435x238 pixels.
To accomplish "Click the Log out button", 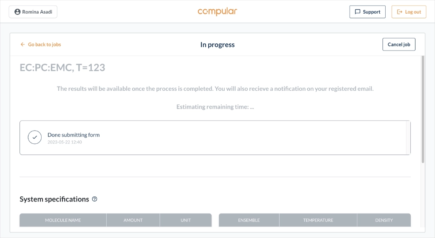I will tap(409, 12).
